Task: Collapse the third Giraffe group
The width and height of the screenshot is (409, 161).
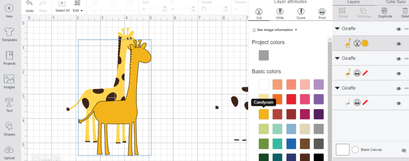Action: [x=338, y=88]
